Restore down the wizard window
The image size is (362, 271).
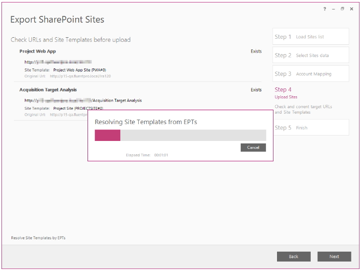(x=343, y=9)
